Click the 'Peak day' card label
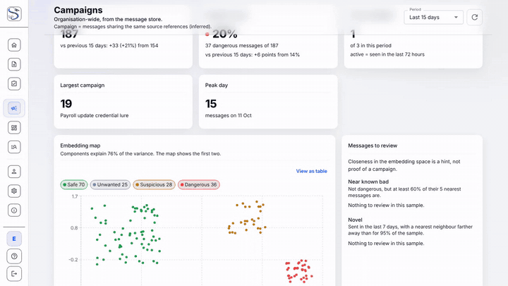 point(217,85)
